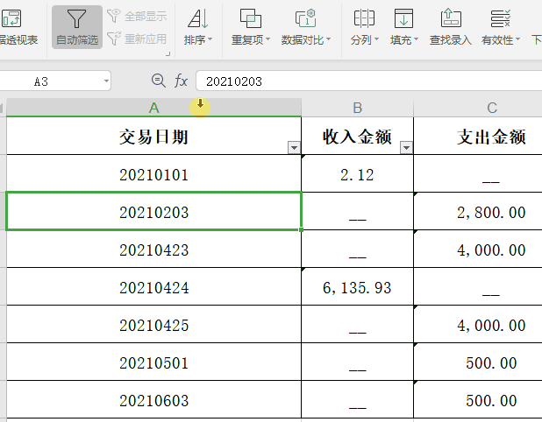Select income cell showing 2.12
542x422 pixels.
click(358, 173)
